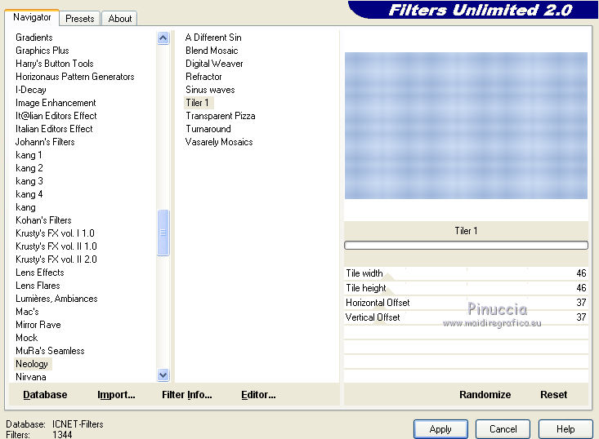Select the Lens Flares category
Screen dimensions: 599x439
pos(38,286)
